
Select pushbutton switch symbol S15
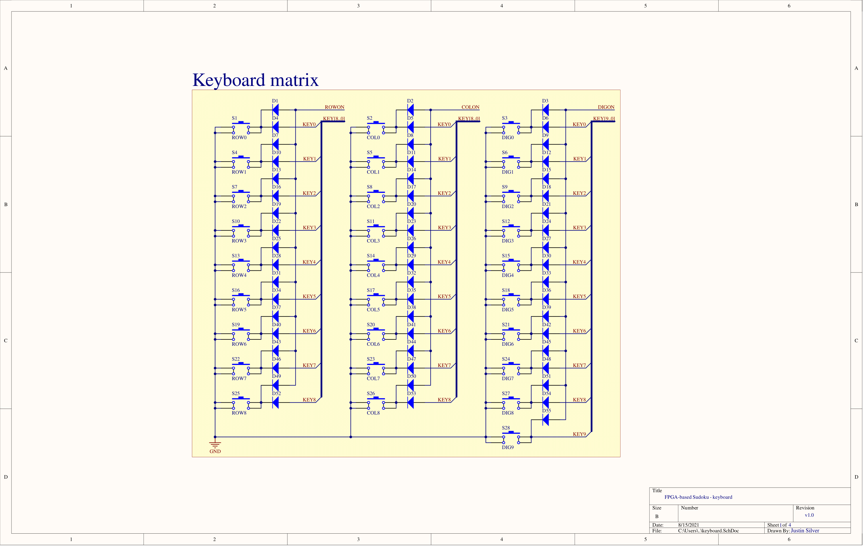511,265
